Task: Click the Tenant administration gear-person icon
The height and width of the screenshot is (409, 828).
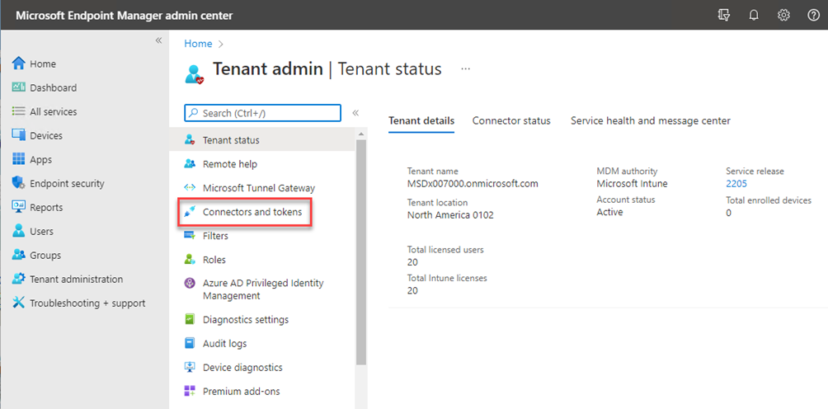Action: point(18,279)
